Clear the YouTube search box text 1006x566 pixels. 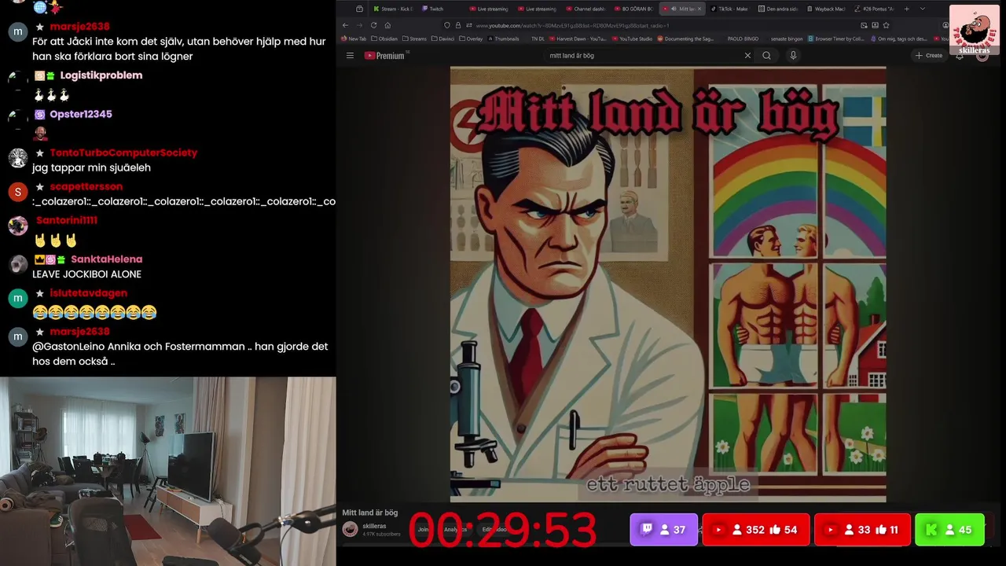747,56
